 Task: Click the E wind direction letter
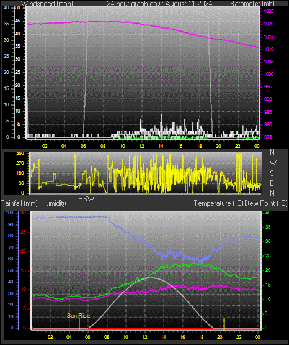click(x=272, y=183)
